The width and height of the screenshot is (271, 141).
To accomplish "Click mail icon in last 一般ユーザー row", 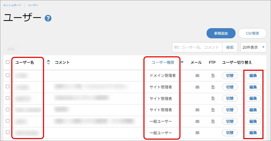I will pos(197,133).
